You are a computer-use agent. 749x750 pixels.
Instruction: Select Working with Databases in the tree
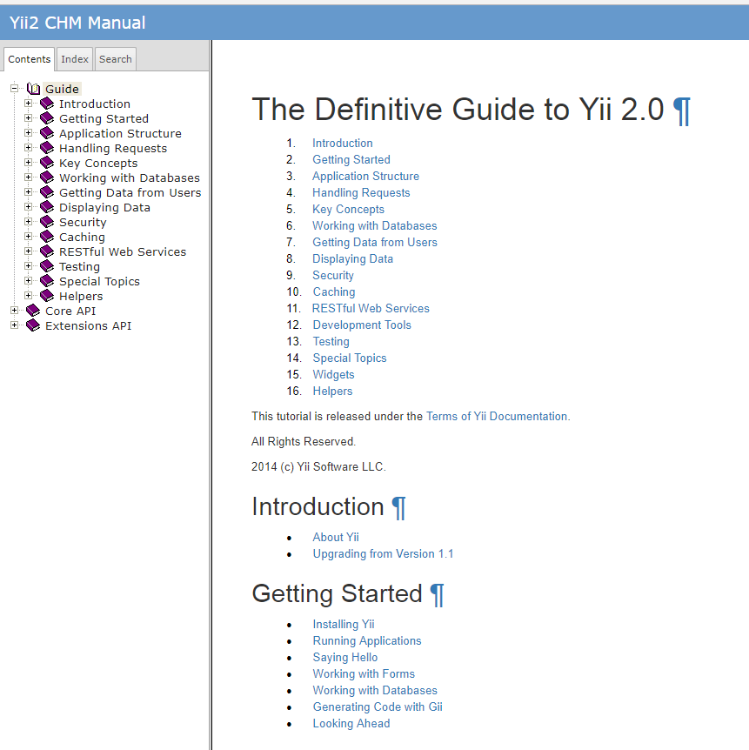point(129,178)
